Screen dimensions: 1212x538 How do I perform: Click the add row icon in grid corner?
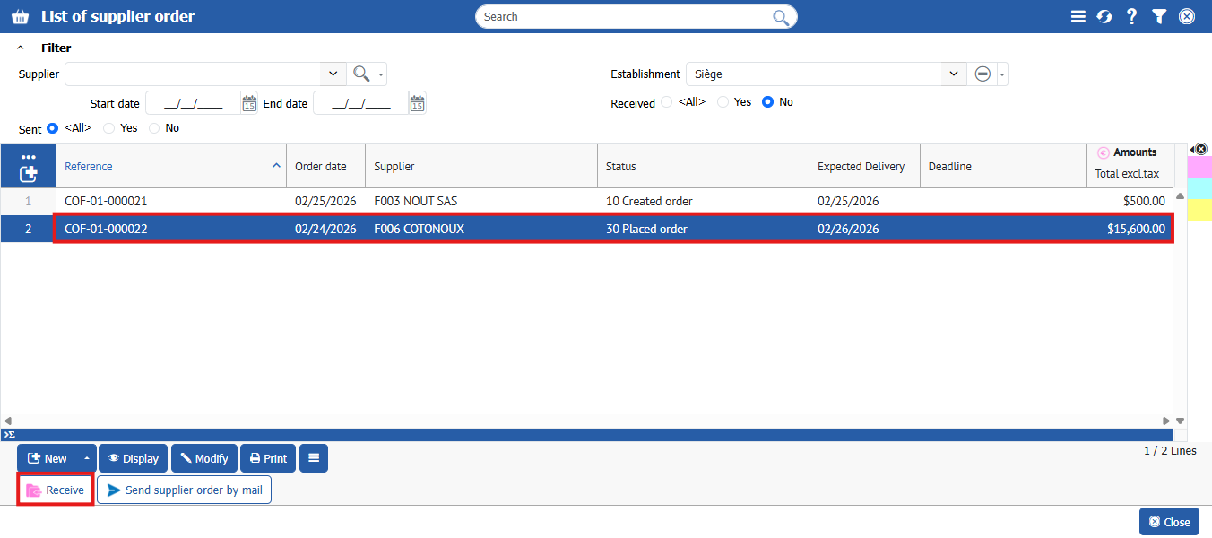click(28, 173)
